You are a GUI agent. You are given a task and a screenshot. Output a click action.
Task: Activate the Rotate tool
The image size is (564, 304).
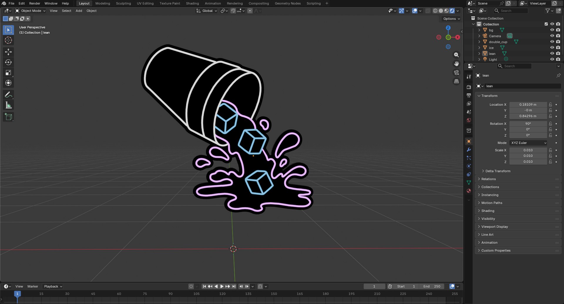point(8,62)
